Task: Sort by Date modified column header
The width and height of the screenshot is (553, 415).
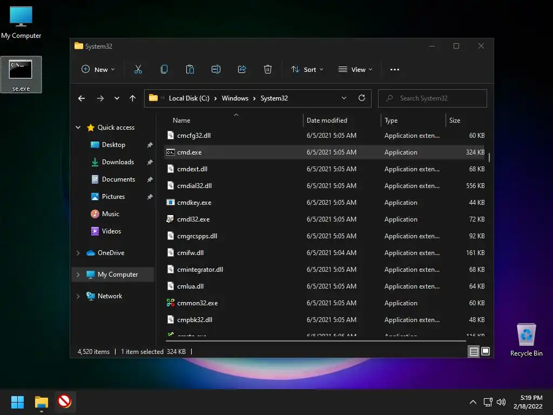Action: point(327,121)
